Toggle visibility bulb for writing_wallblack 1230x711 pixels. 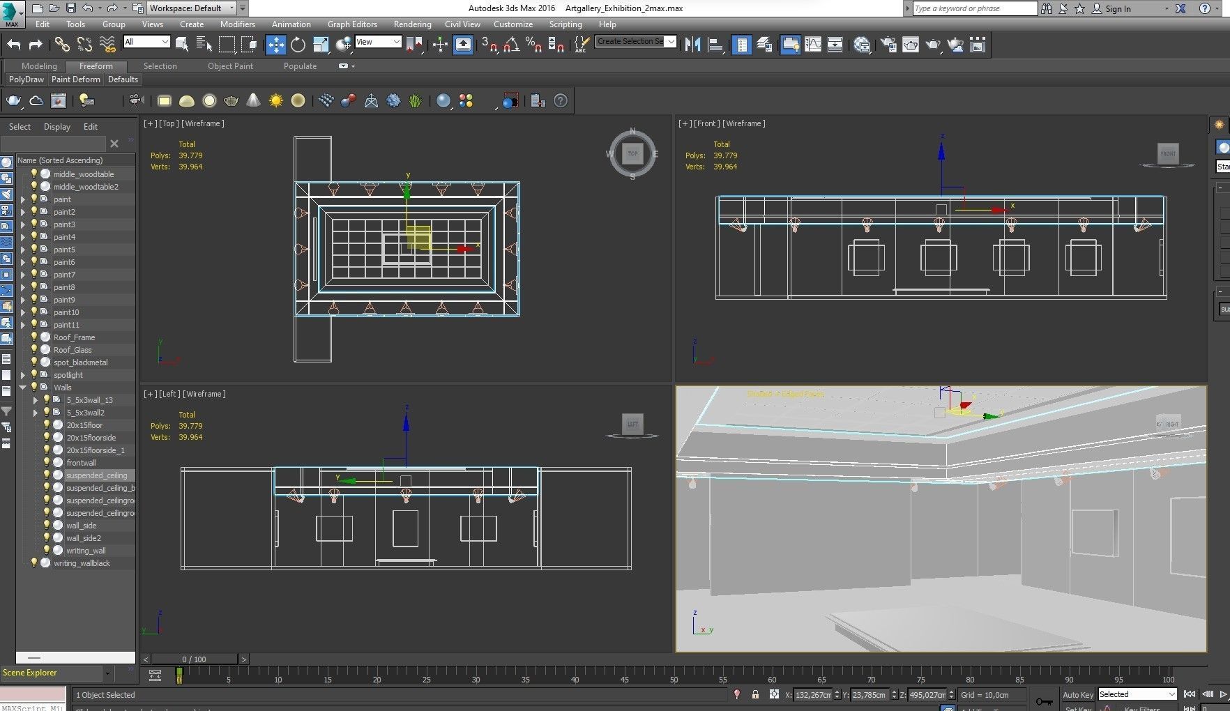tap(33, 563)
